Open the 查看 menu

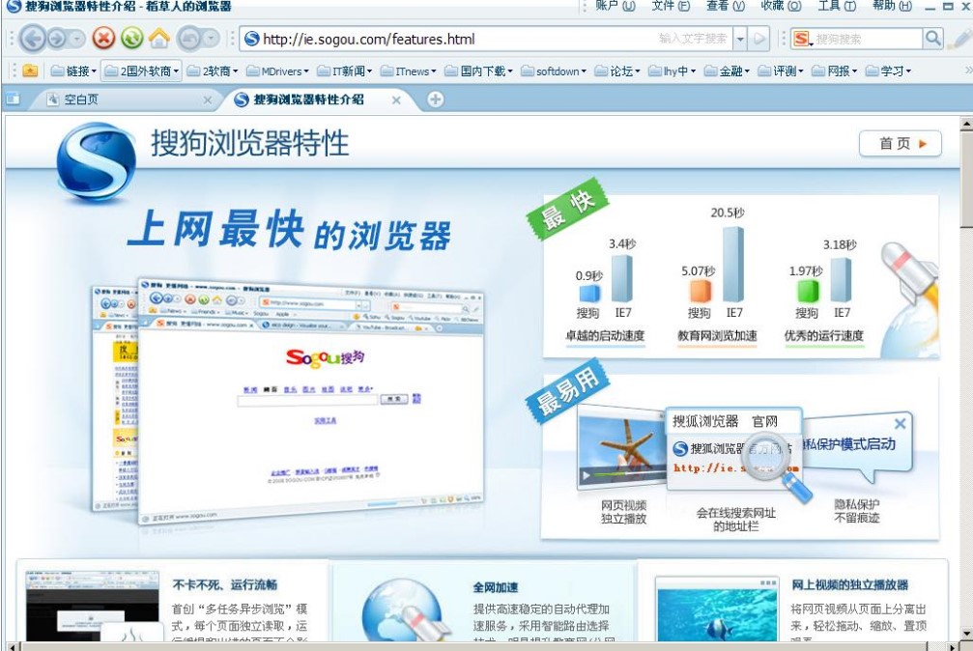[x=726, y=6]
